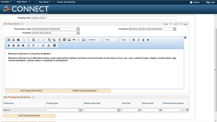Open the Recruiting breadcrumb menu

point(44,2)
